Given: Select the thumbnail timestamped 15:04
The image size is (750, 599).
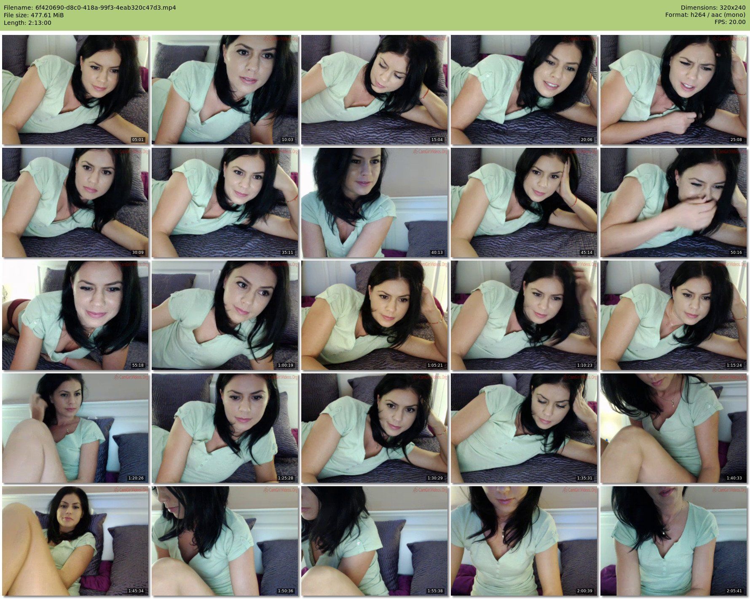Looking at the screenshot, I should (x=374, y=90).
